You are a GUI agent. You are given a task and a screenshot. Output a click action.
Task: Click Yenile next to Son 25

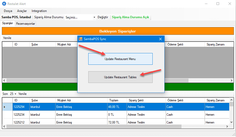pyautogui.click(x=22, y=94)
